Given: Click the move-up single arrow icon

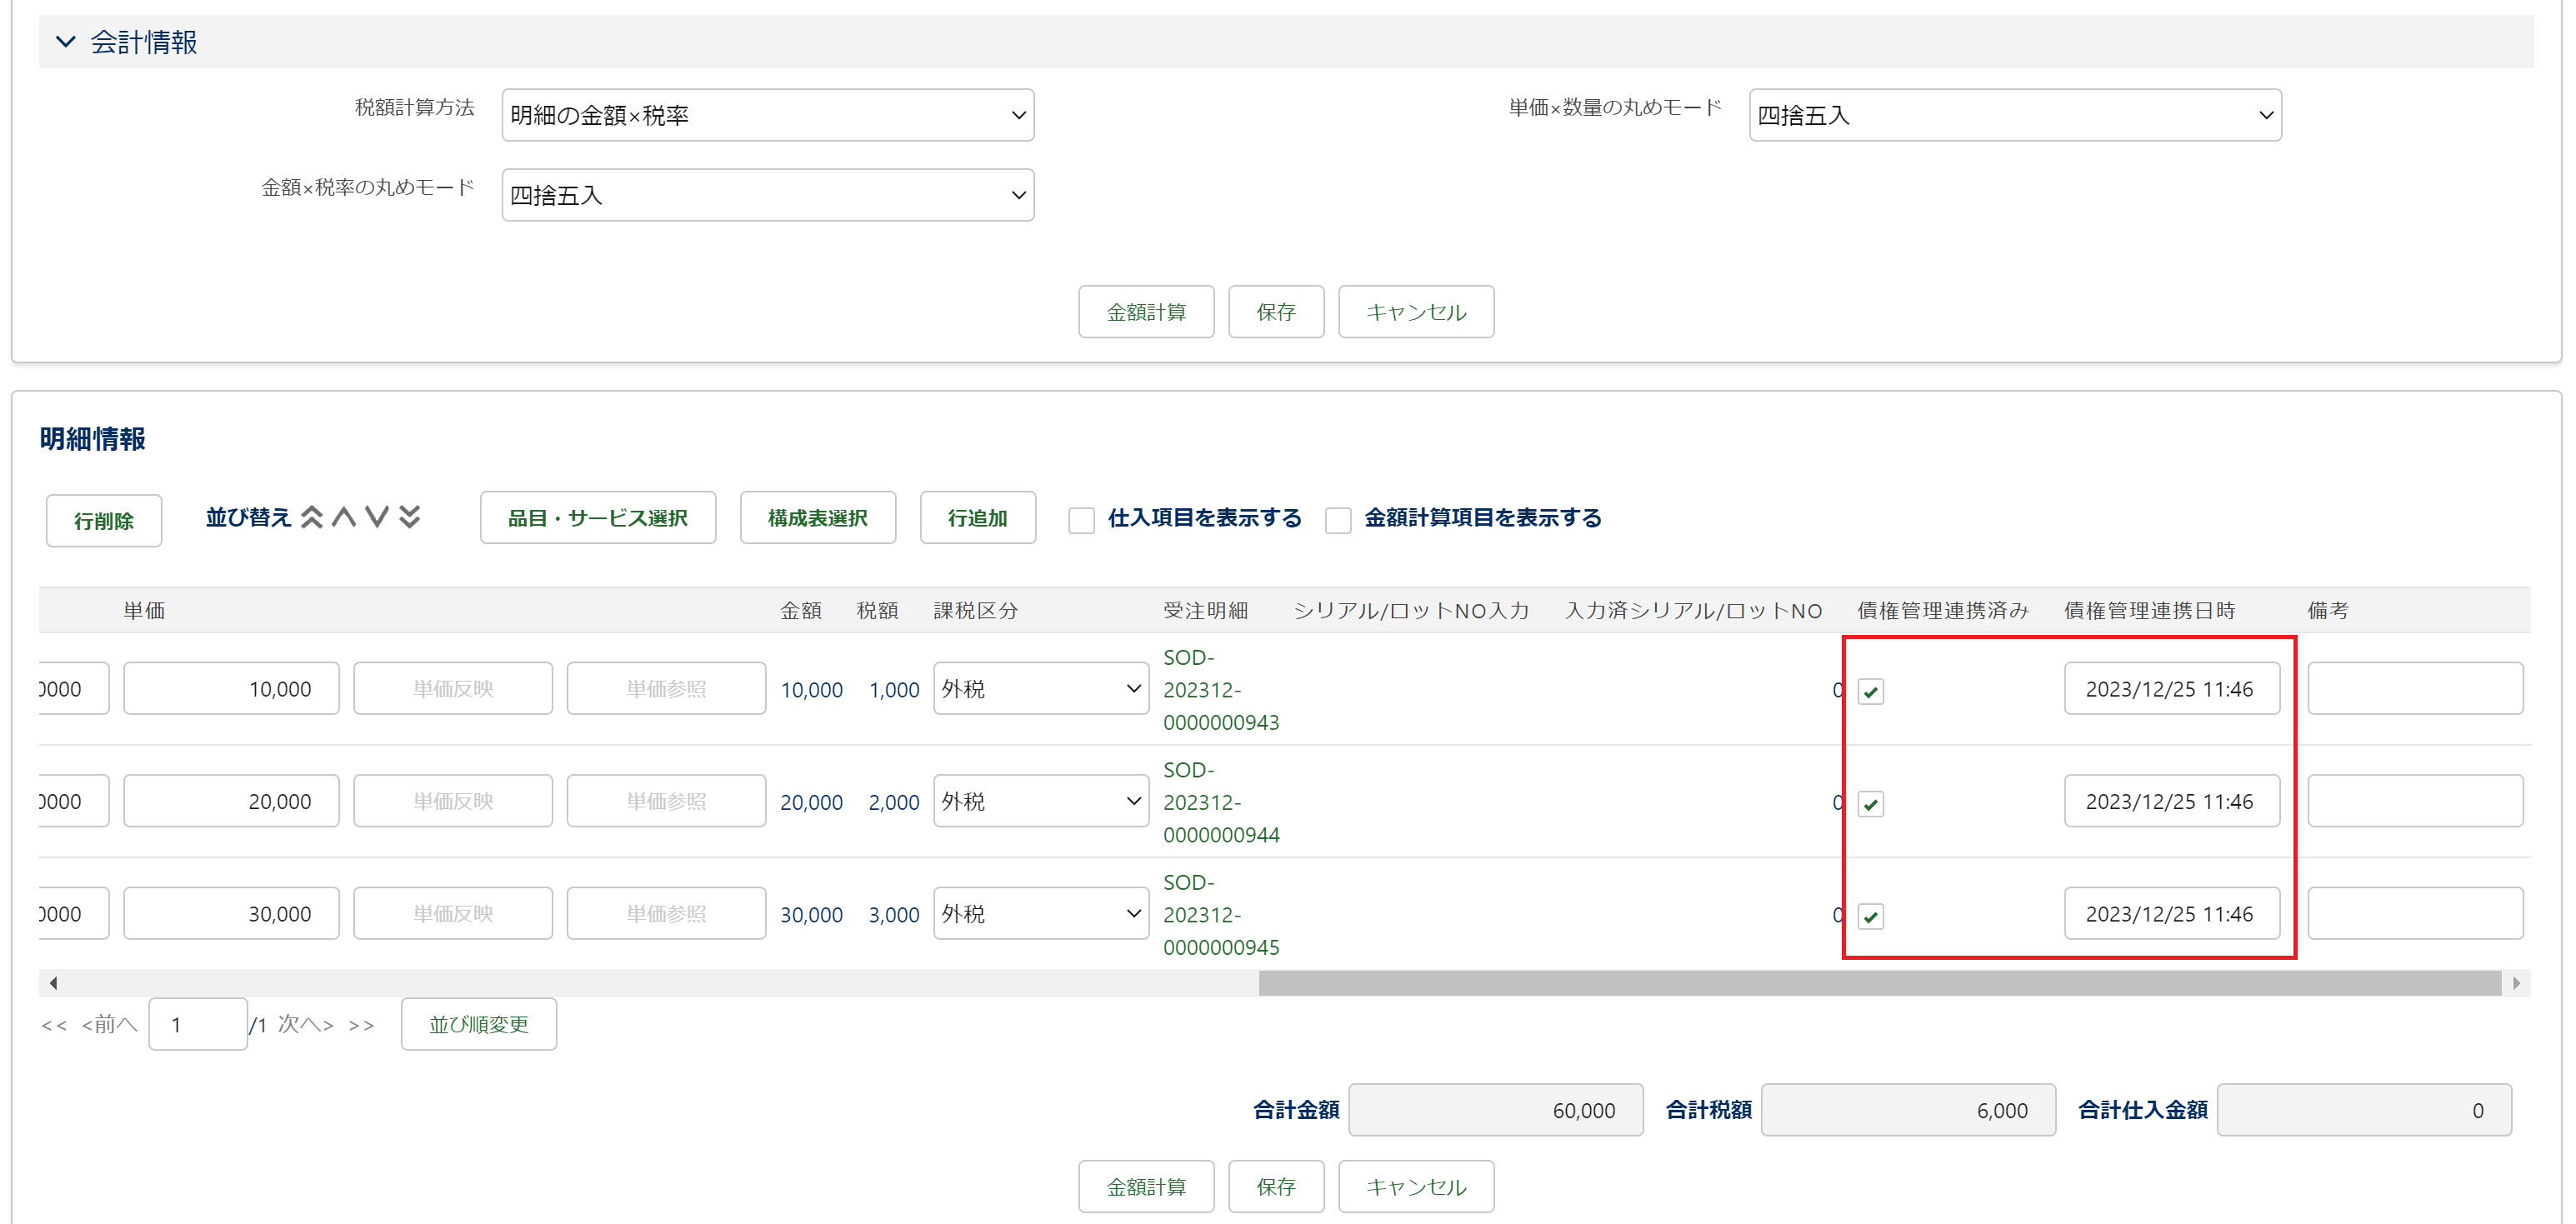Looking at the screenshot, I should click(344, 517).
